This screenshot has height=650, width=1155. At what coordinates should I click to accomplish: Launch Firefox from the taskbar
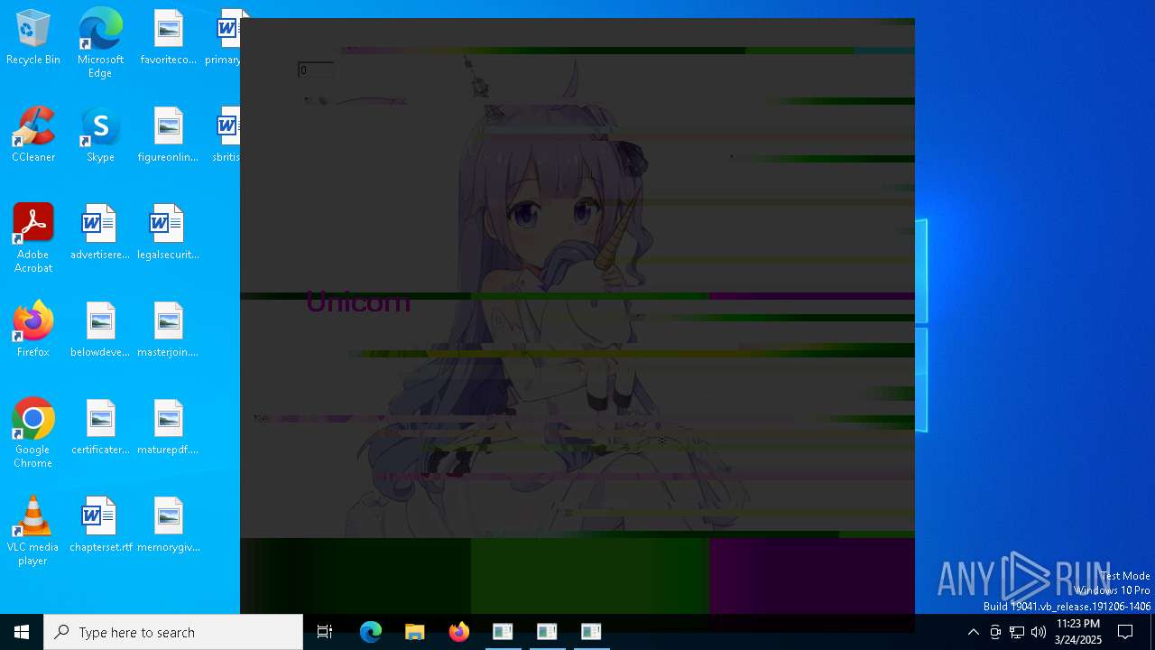coord(459,632)
